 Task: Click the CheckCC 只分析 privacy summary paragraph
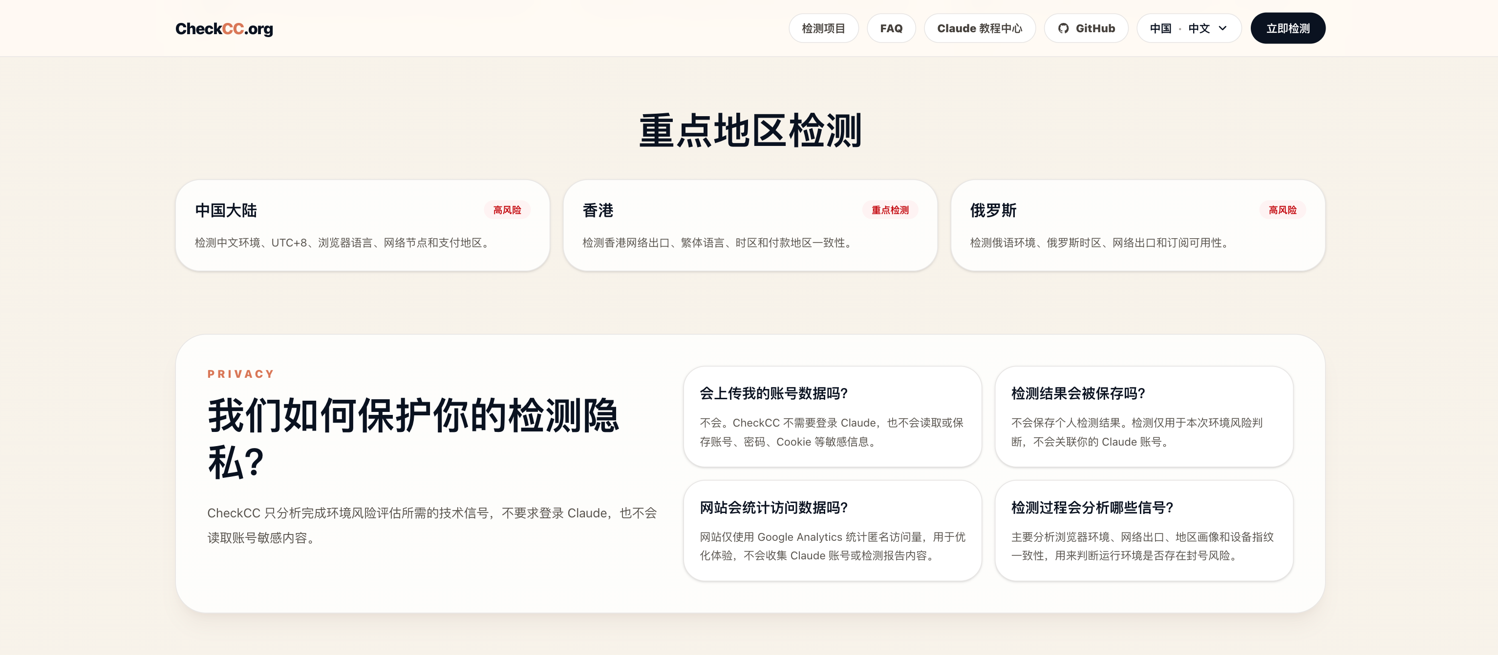(x=432, y=525)
